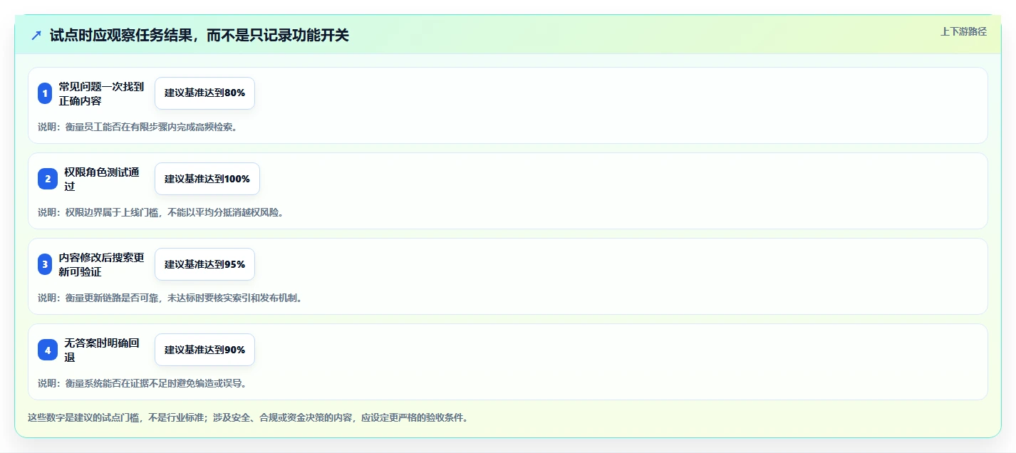This screenshot has height=453, width=1016.
Task: Click the 建议基准达到80% pill
Action: pyautogui.click(x=204, y=93)
